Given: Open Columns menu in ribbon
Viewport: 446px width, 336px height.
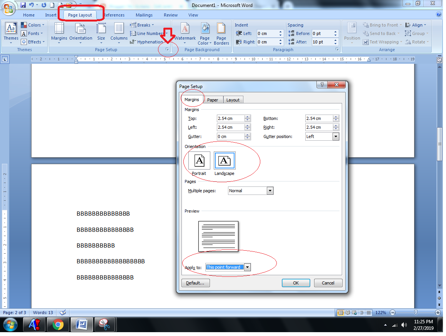Looking at the screenshot, I should click(x=119, y=33).
